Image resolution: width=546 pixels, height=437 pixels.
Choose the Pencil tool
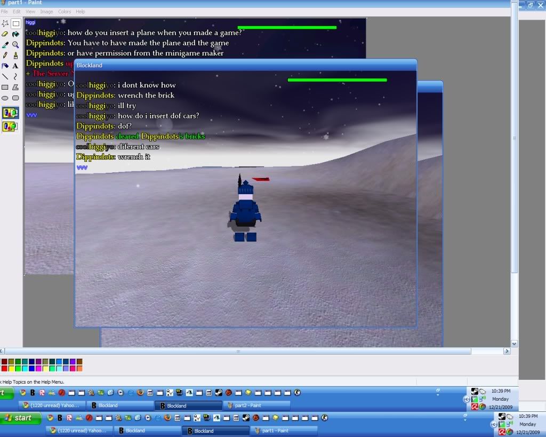(5, 55)
